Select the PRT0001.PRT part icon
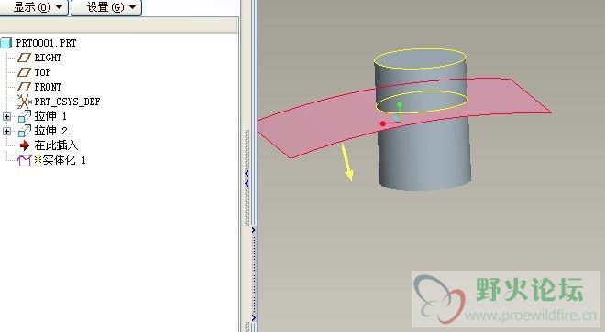Screen dimensions: 605x332 click(6, 43)
